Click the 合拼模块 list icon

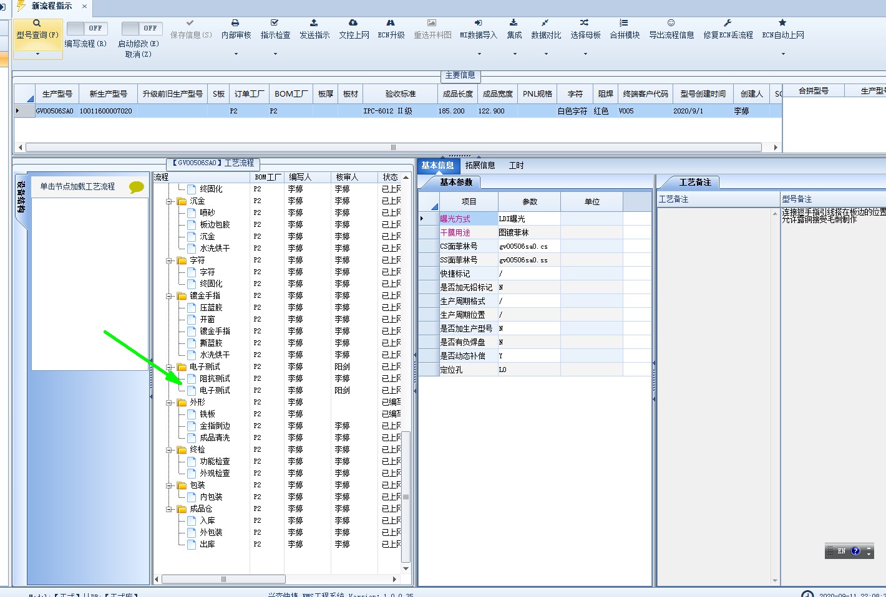tap(624, 23)
